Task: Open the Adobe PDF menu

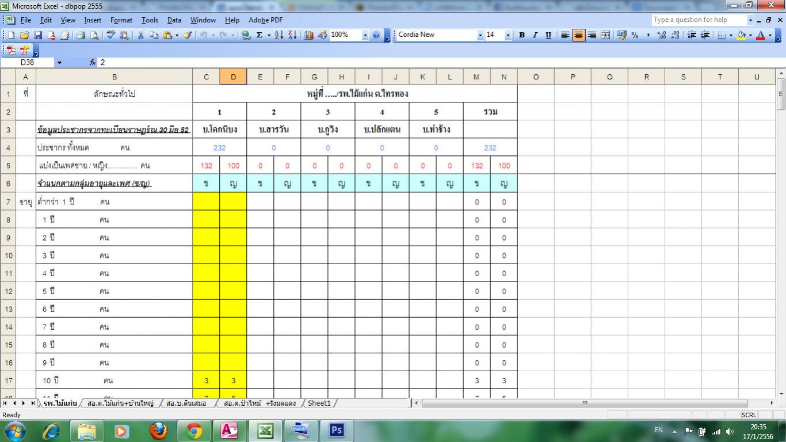Action: [265, 20]
